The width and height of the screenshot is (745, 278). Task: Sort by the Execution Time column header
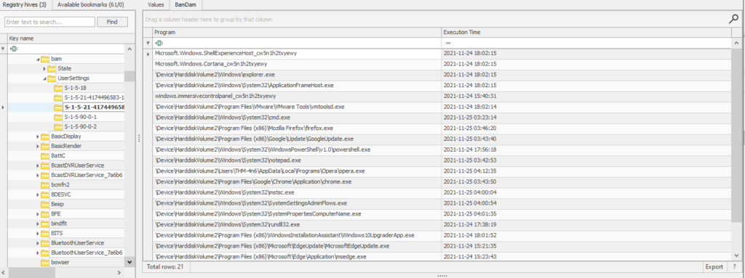click(586, 32)
